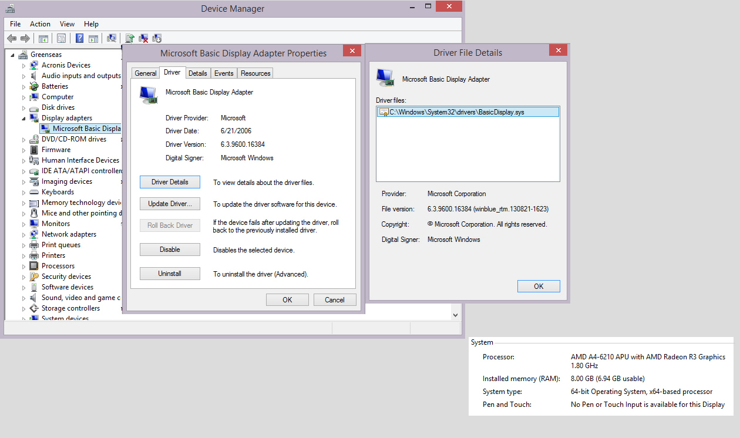Click Update Driver Software toolbar icon
The width and height of the screenshot is (740, 438).
tap(130, 39)
